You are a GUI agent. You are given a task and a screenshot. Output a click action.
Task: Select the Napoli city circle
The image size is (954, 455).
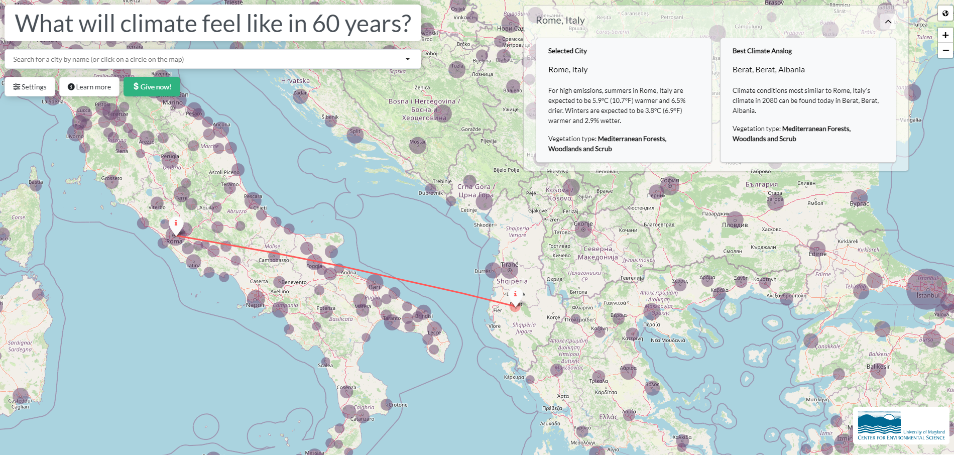256,299
